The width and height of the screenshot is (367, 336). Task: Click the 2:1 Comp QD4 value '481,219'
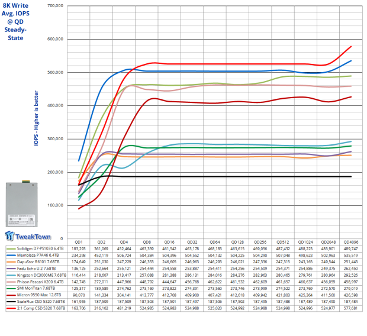coord(124,308)
